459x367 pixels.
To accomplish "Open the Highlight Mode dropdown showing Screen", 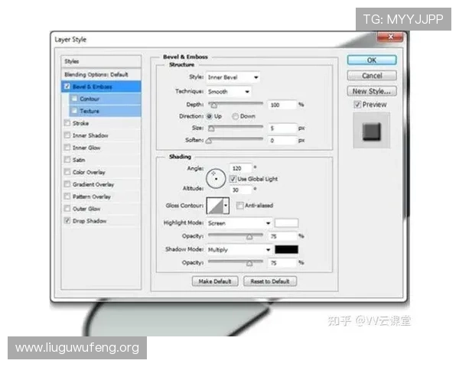I will point(239,223).
